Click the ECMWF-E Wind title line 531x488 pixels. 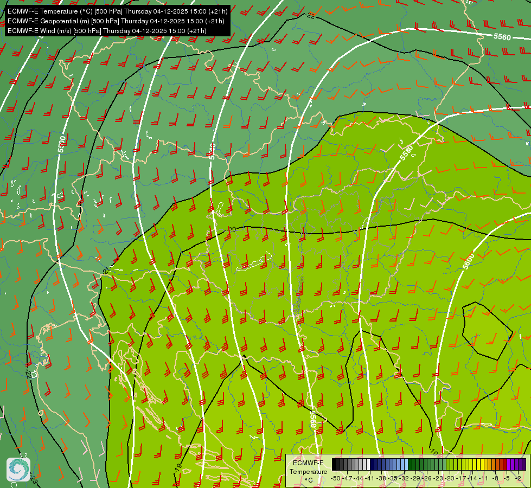pyautogui.click(x=107, y=31)
